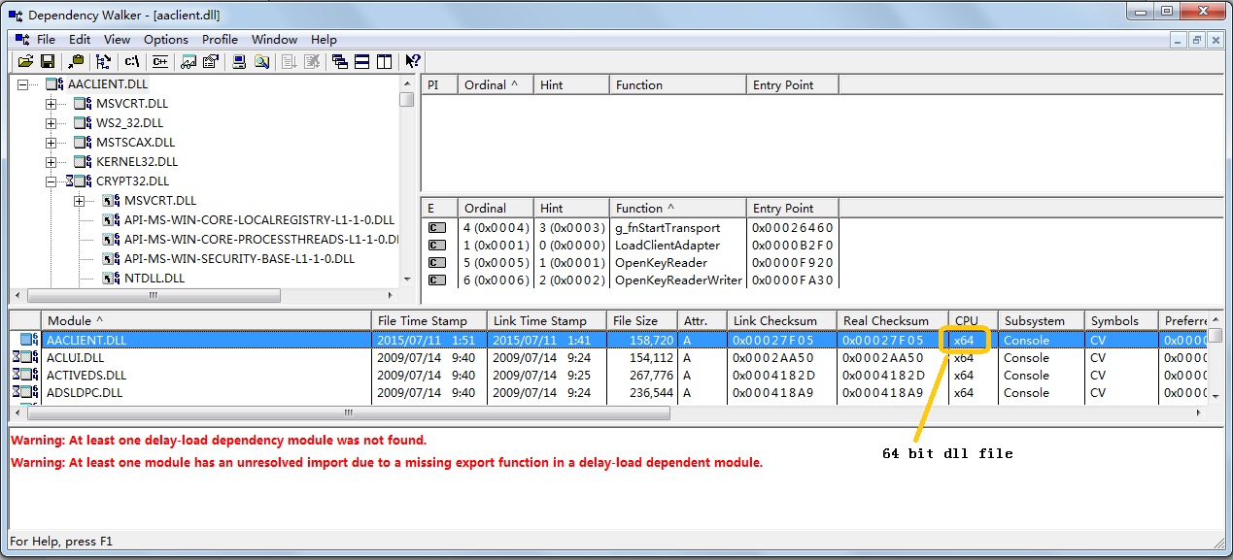1233x560 pixels.
Task: Click file size 267,776 cell
Action: 652,376
